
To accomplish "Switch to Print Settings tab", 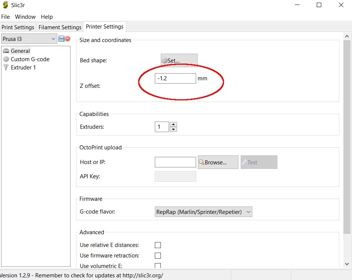I will click(x=18, y=27).
